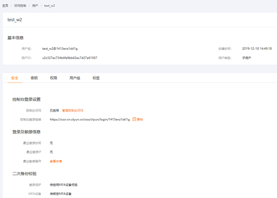The height and width of the screenshot is (198, 277).
Task: Open 访问控制 in the breadcrumb
Action: pos(20,5)
